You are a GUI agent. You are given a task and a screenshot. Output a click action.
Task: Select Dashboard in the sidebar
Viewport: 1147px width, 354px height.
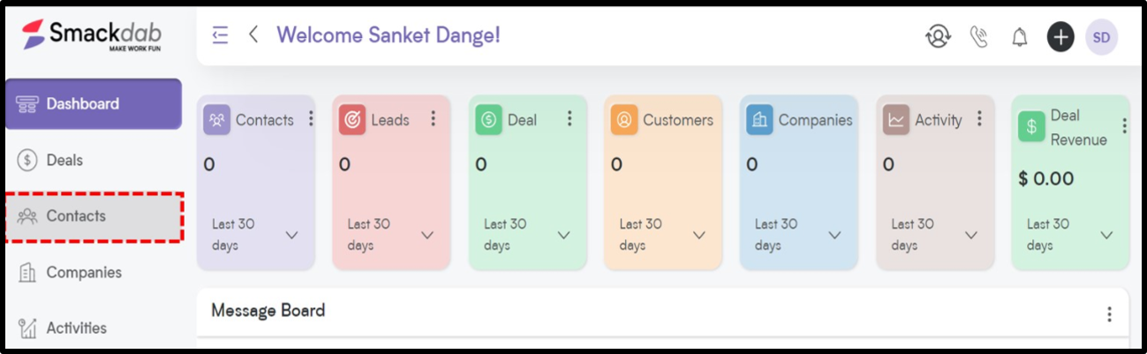point(93,104)
